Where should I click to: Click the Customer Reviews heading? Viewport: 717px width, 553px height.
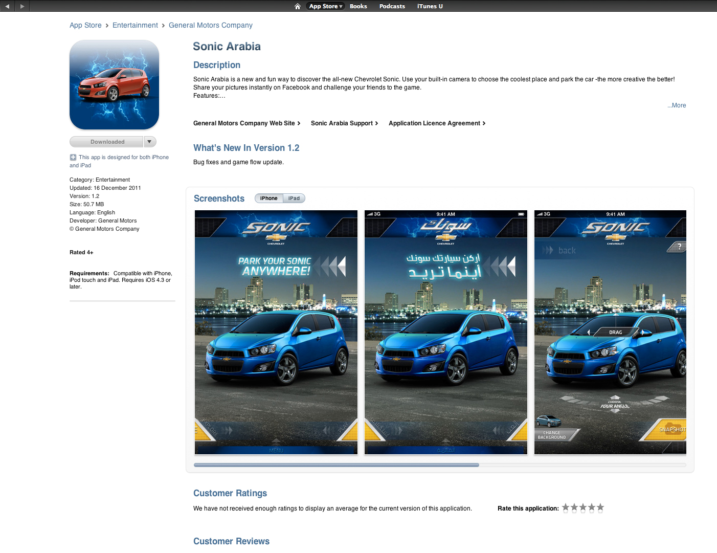click(x=231, y=541)
